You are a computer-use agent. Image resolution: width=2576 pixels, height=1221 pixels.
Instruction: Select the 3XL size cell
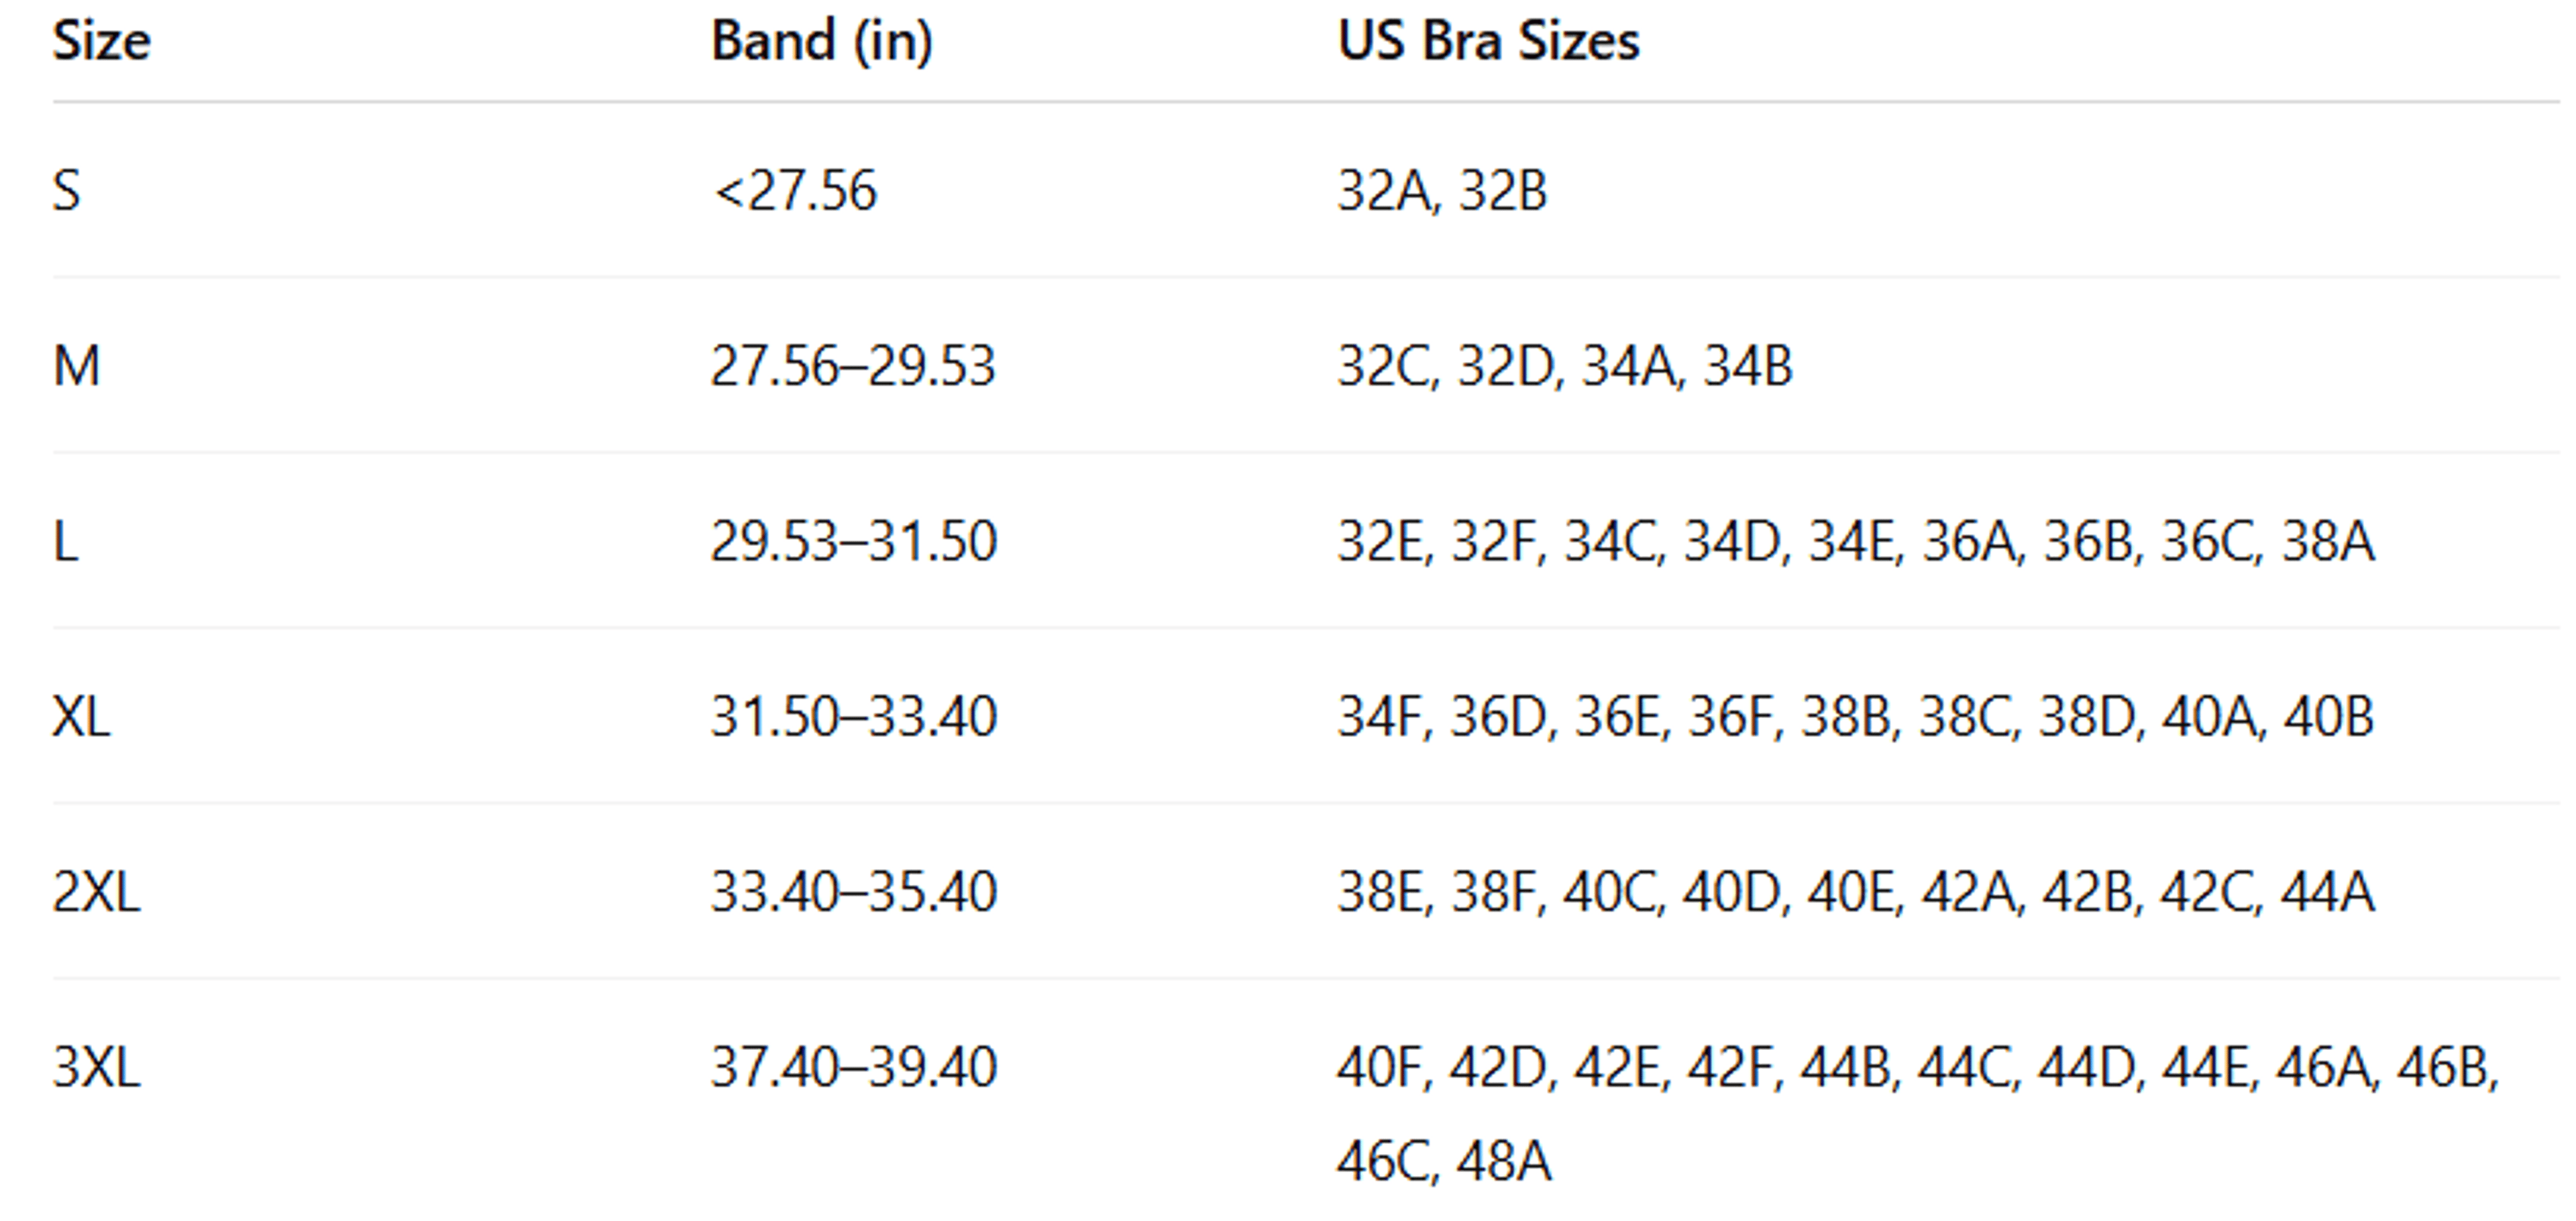click(96, 1066)
